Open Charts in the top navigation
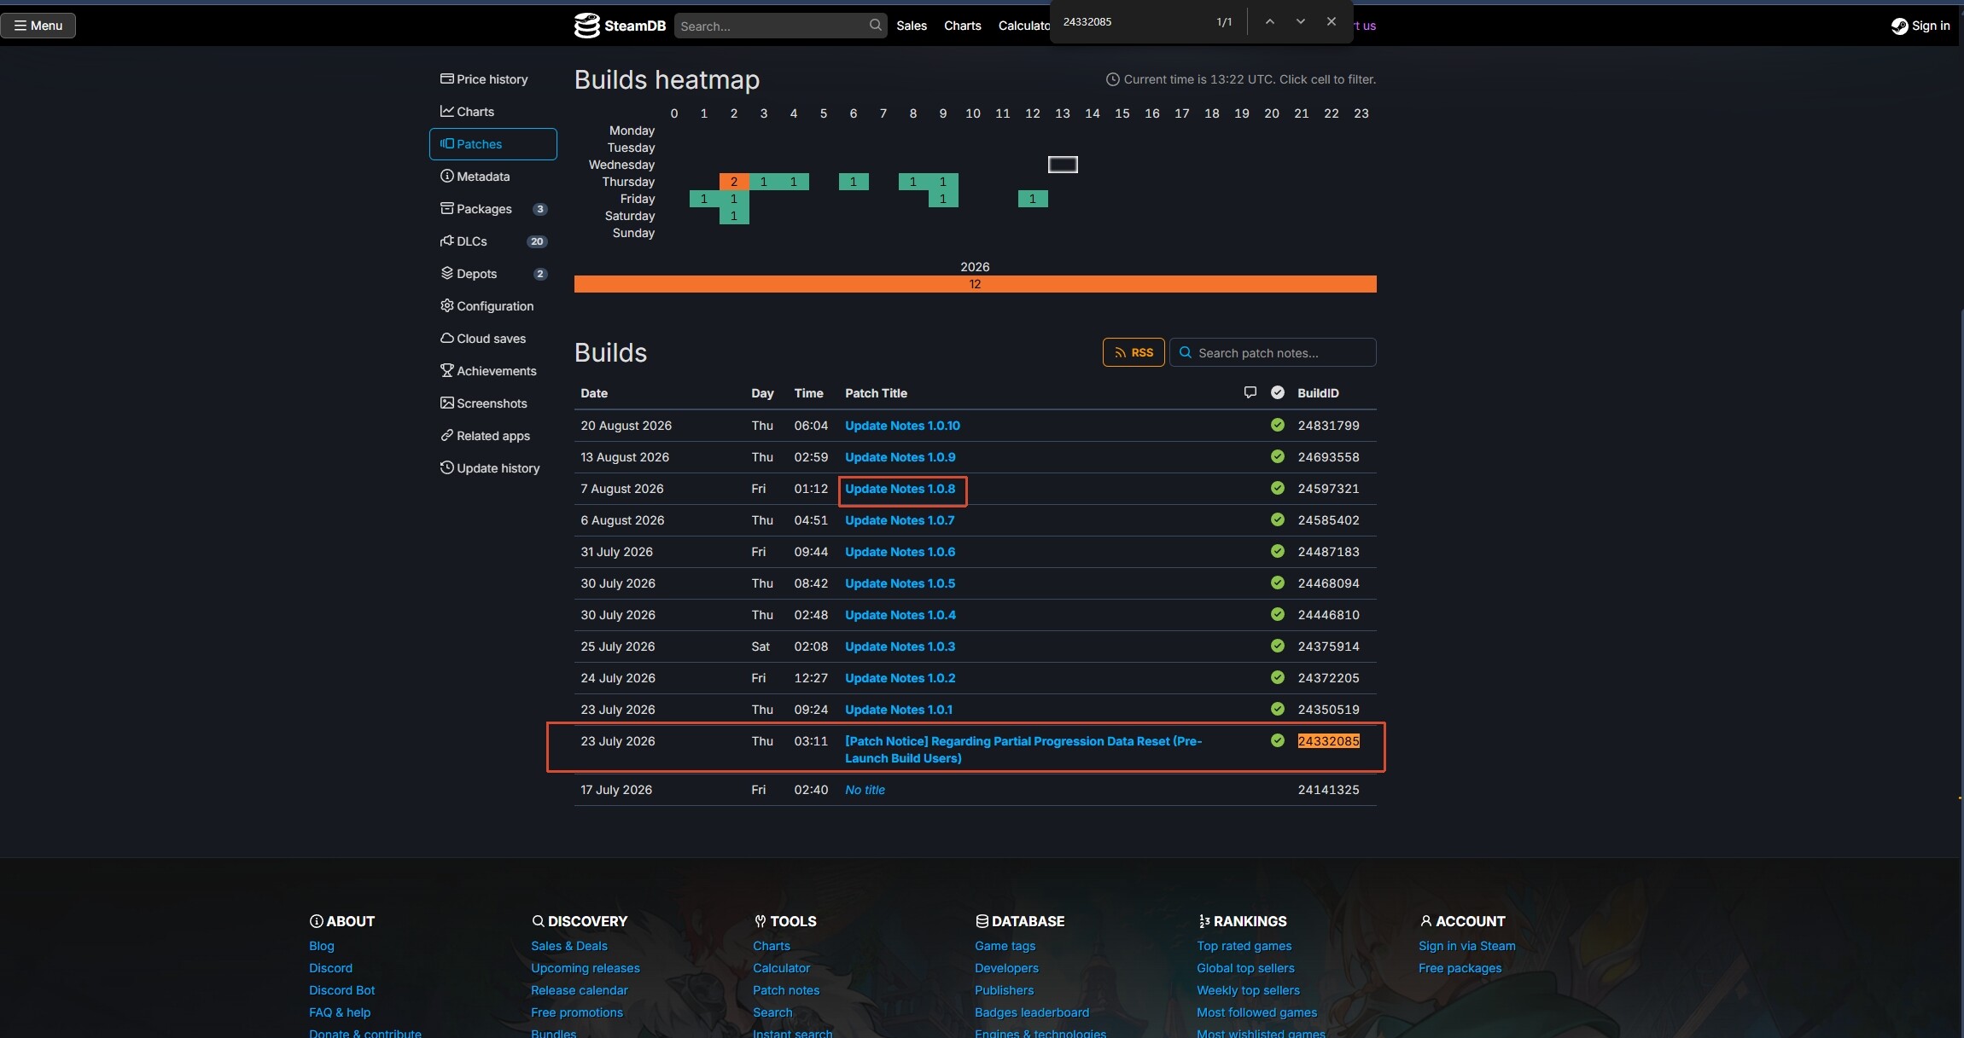 (x=963, y=26)
